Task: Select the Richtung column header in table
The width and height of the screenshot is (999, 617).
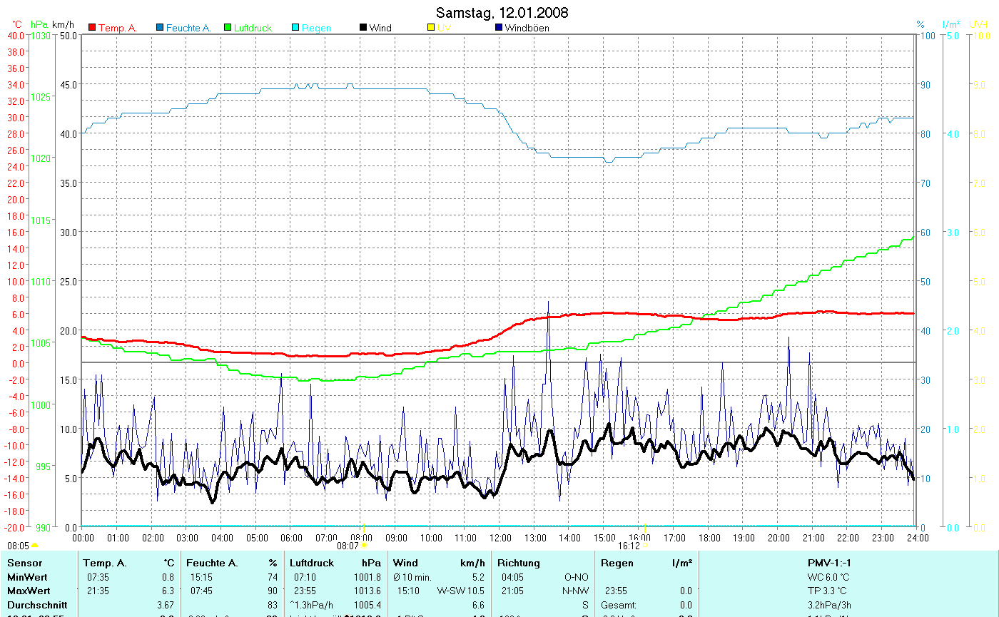Action: tap(519, 563)
